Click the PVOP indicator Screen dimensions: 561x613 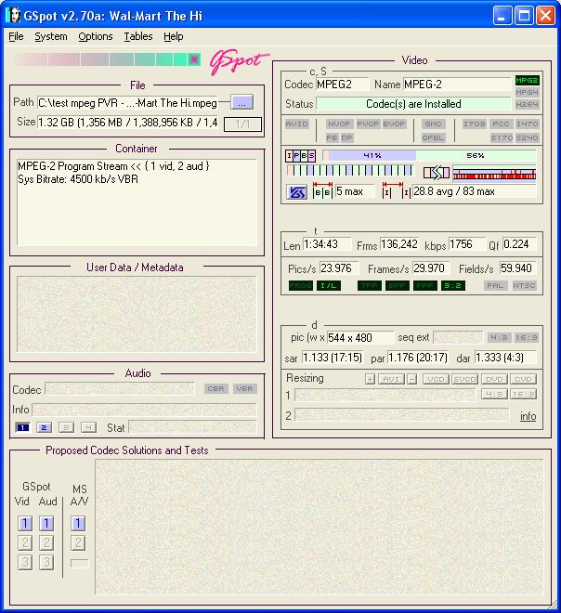coord(368,124)
